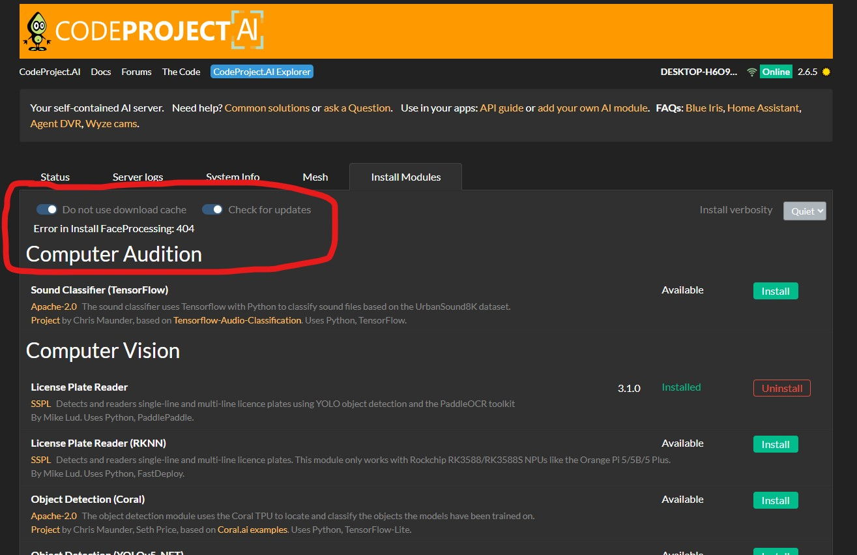The image size is (857, 555).
Task: Click Apache-2.0 license of Sound Classifier
Action: click(x=54, y=307)
